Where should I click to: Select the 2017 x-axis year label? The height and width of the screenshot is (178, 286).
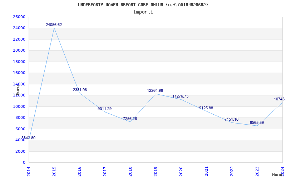105,171
